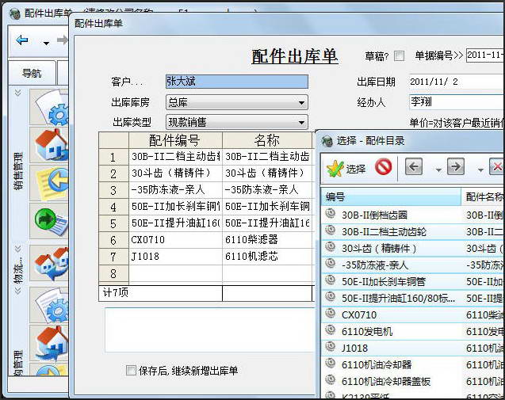Click the 配件编号 column header
The image size is (505, 400).
click(x=175, y=140)
